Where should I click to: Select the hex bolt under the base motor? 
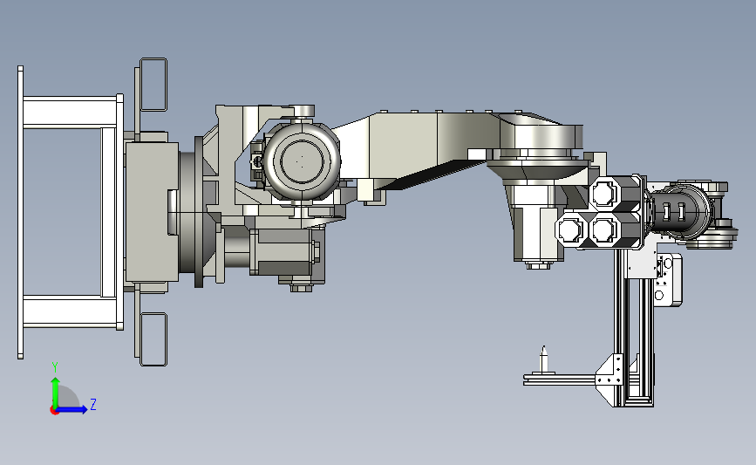pyautogui.click(x=302, y=288)
